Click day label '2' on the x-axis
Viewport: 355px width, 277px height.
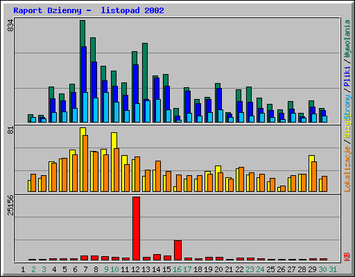33,269
